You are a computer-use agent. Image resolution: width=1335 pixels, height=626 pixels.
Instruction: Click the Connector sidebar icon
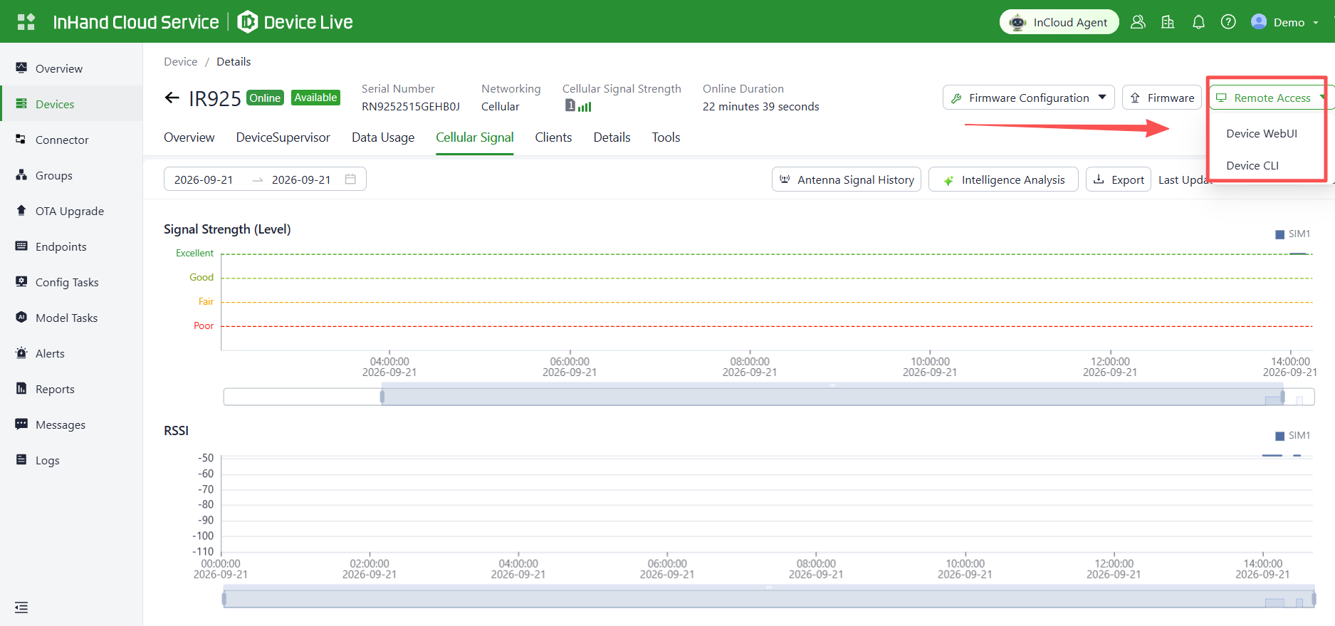point(21,139)
